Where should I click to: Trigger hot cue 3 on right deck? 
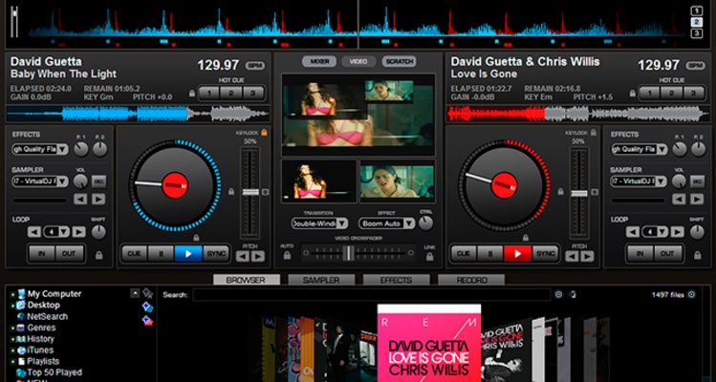[694, 93]
